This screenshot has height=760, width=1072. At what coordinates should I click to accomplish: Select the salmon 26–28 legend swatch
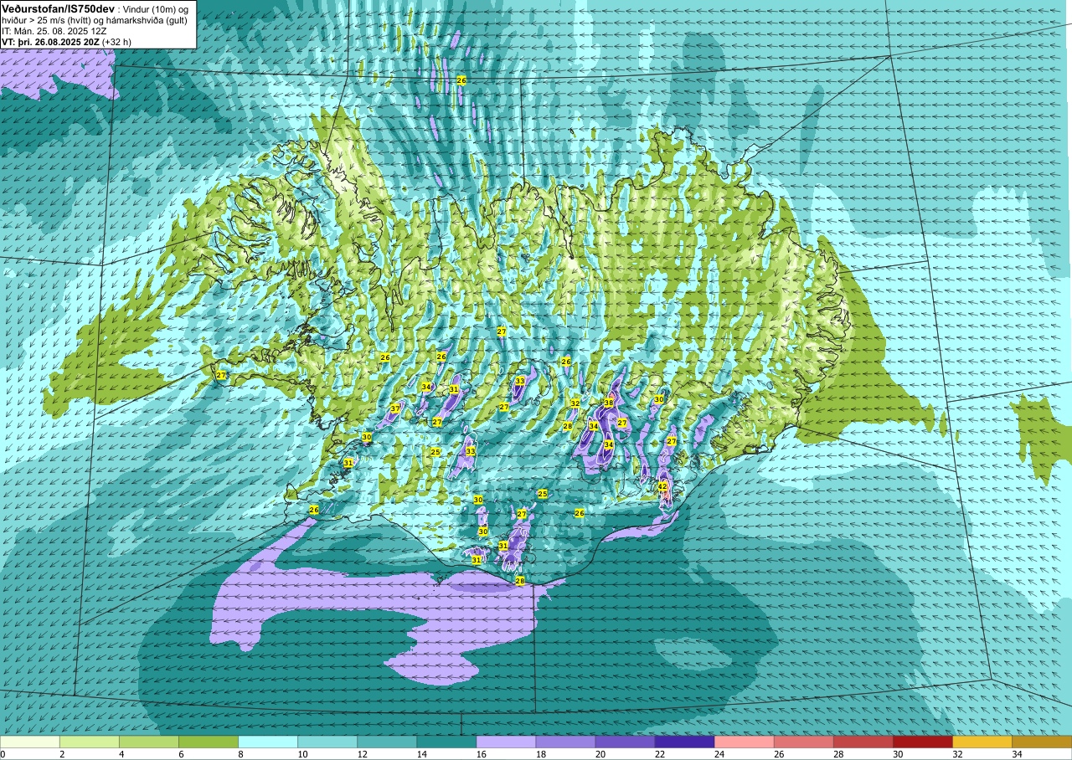coord(803,742)
